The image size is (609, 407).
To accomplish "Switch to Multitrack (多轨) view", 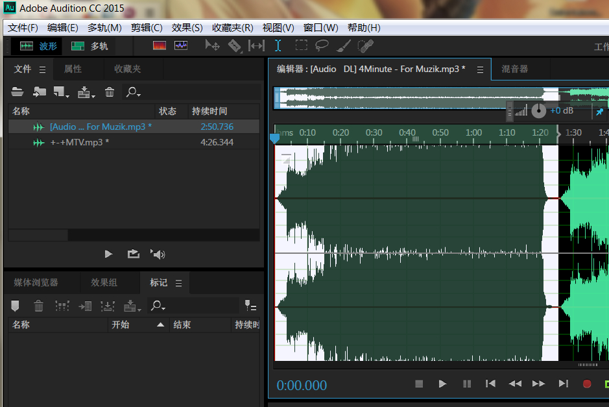I will coord(90,46).
